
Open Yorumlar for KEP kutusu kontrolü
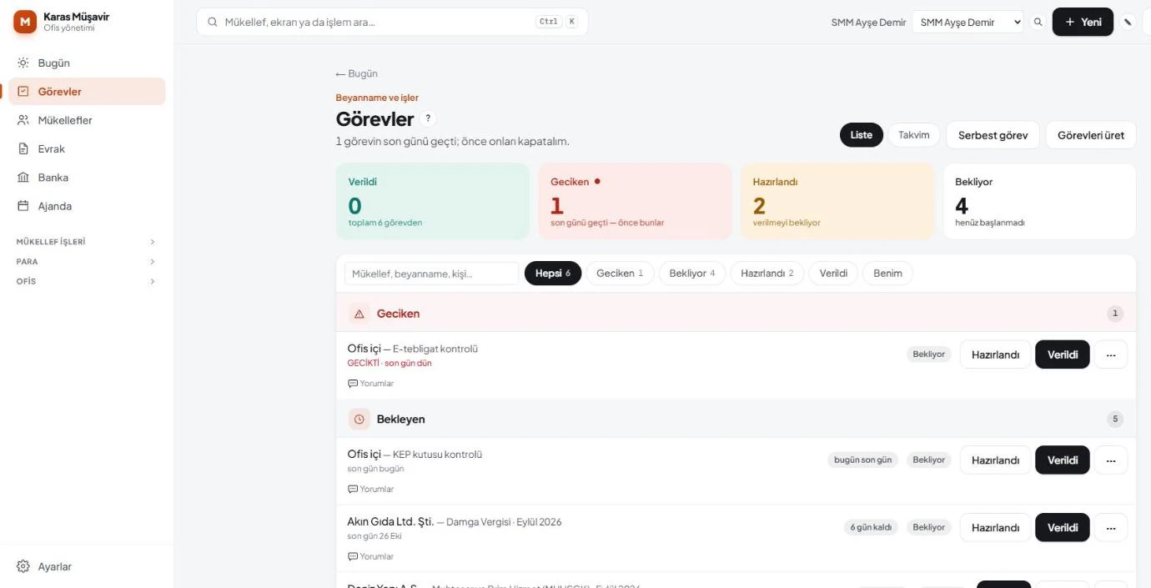(371, 490)
